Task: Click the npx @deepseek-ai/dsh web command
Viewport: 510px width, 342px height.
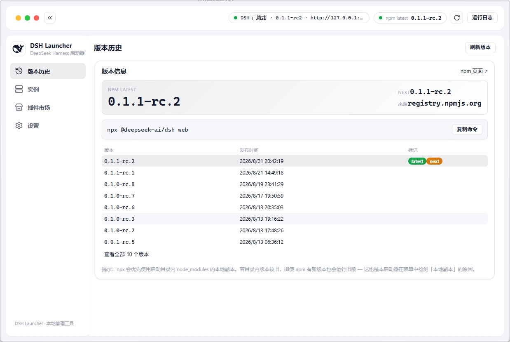Action: click(x=147, y=130)
